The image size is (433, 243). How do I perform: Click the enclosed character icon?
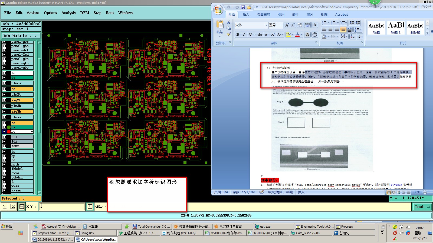[x=315, y=35]
